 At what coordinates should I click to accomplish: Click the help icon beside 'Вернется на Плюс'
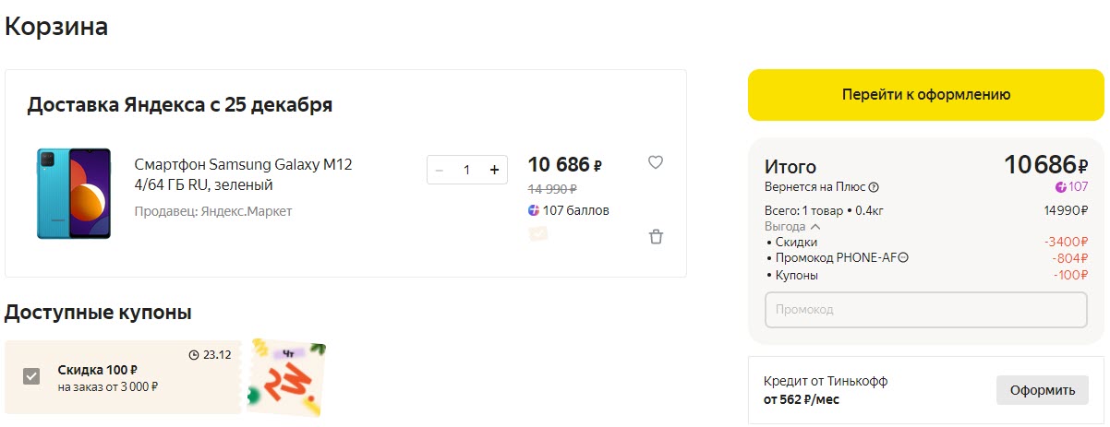(874, 187)
